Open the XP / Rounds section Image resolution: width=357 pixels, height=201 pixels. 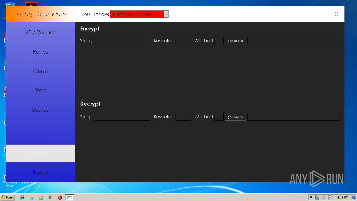(x=40, y=32)
